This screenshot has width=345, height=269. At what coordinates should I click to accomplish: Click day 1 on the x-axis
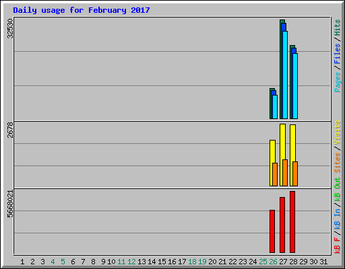(22, 262)
